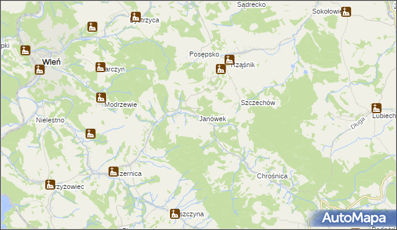Click the church icon at Strzyżowiec
Screen dimensions: 397x230
point(50,185)
